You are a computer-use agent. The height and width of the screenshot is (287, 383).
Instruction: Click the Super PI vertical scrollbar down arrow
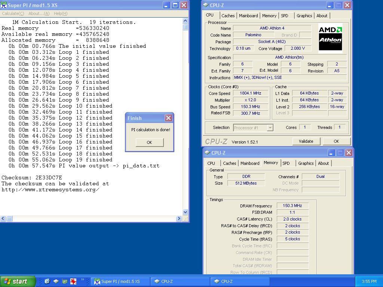[185, 212]
